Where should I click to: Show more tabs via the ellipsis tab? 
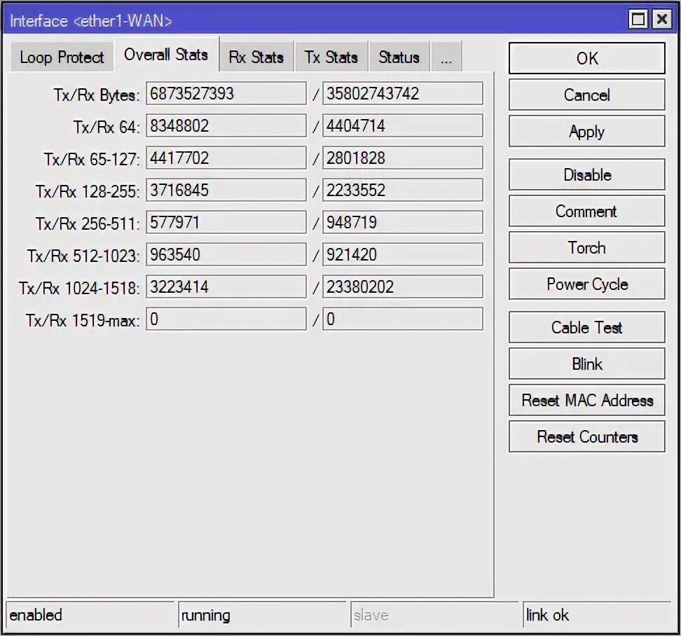pos(446,57)
